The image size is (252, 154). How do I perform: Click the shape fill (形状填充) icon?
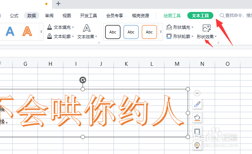coord(169,27)
